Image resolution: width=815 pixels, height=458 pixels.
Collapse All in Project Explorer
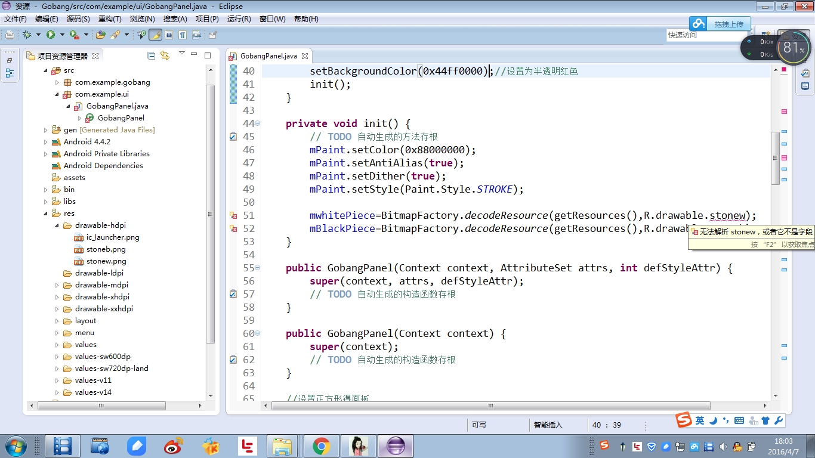click(151, 55)
